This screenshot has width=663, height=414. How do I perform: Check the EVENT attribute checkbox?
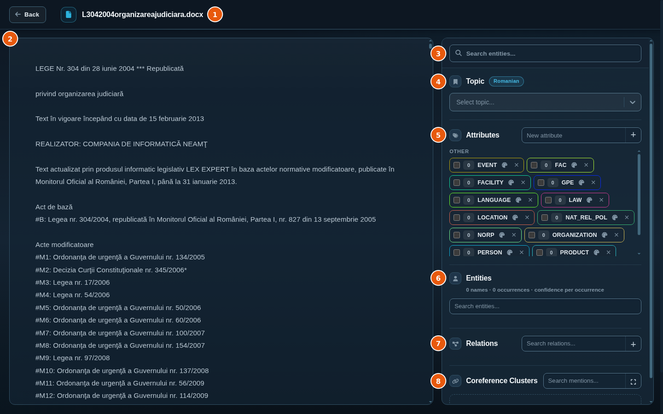457,165
